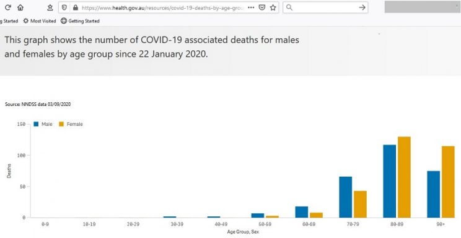The image size is (461, 238).
Task: Reload the page with the refresh icon
Action: pos(8,7)
